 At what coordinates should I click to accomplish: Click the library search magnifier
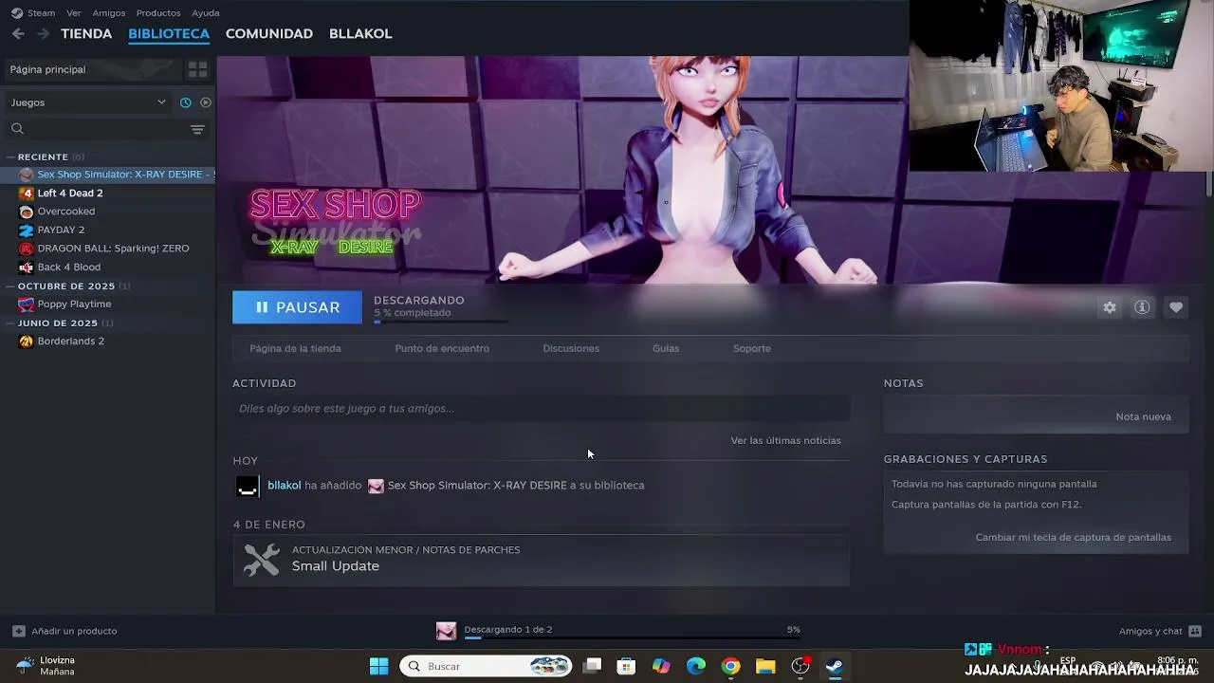click(17, 129)
